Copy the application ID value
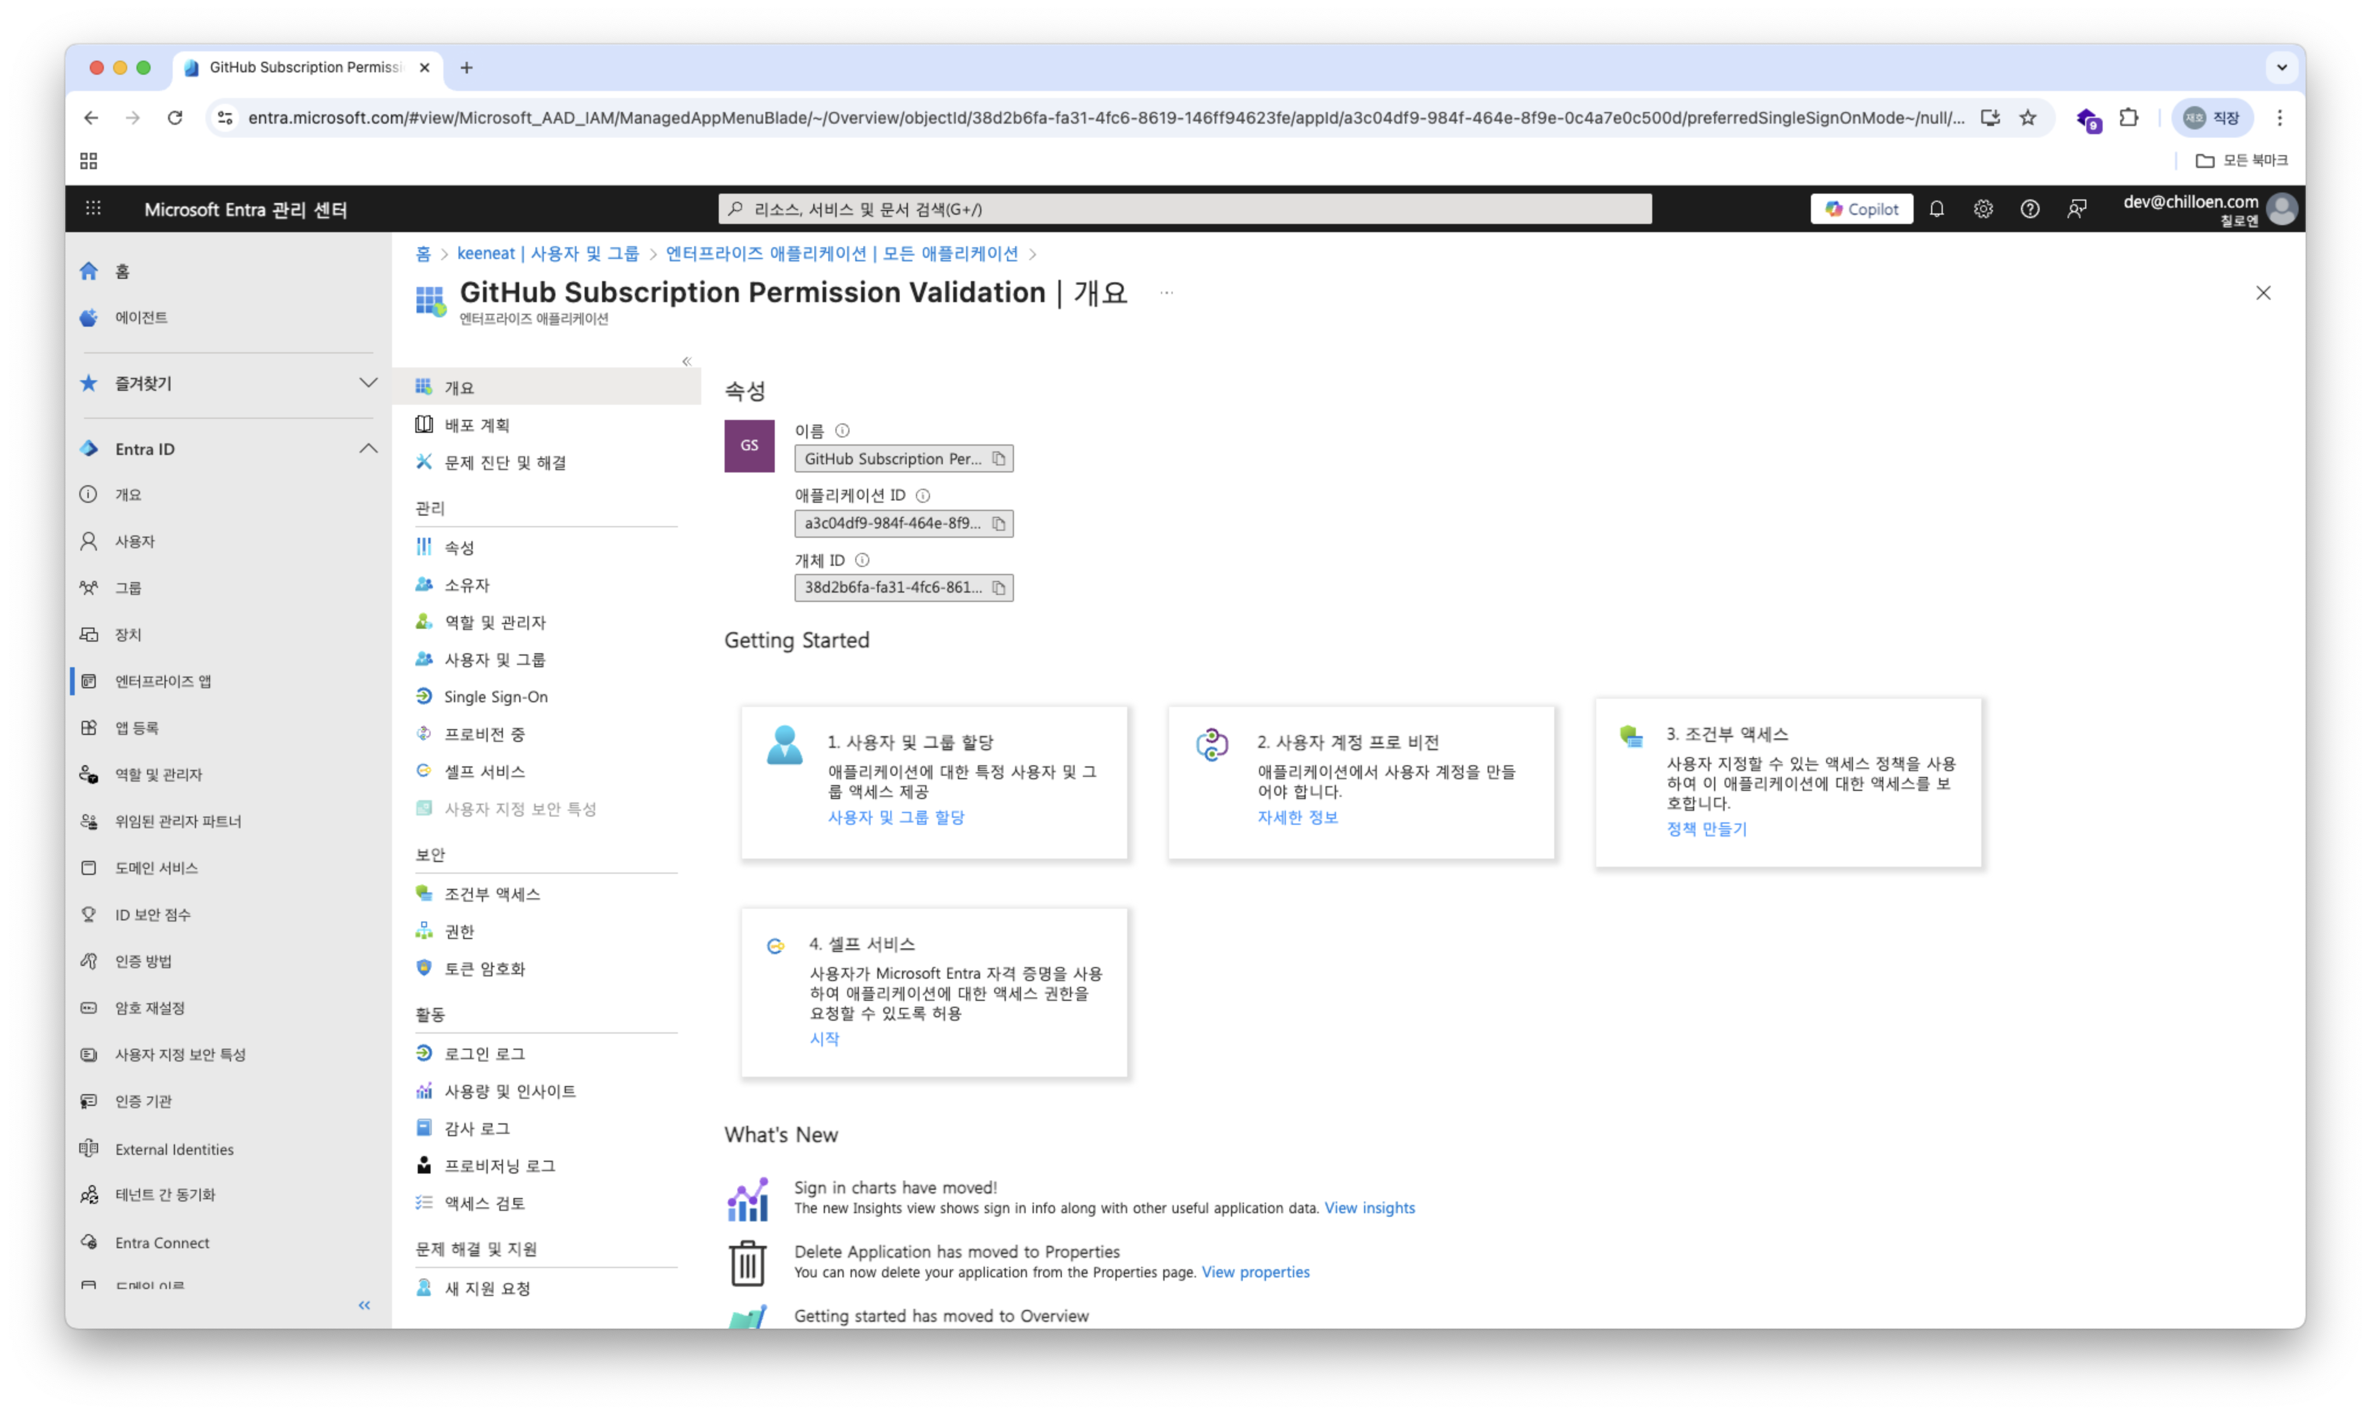The height and width of the screenshot is (1415, 2371). click(999, 523)
